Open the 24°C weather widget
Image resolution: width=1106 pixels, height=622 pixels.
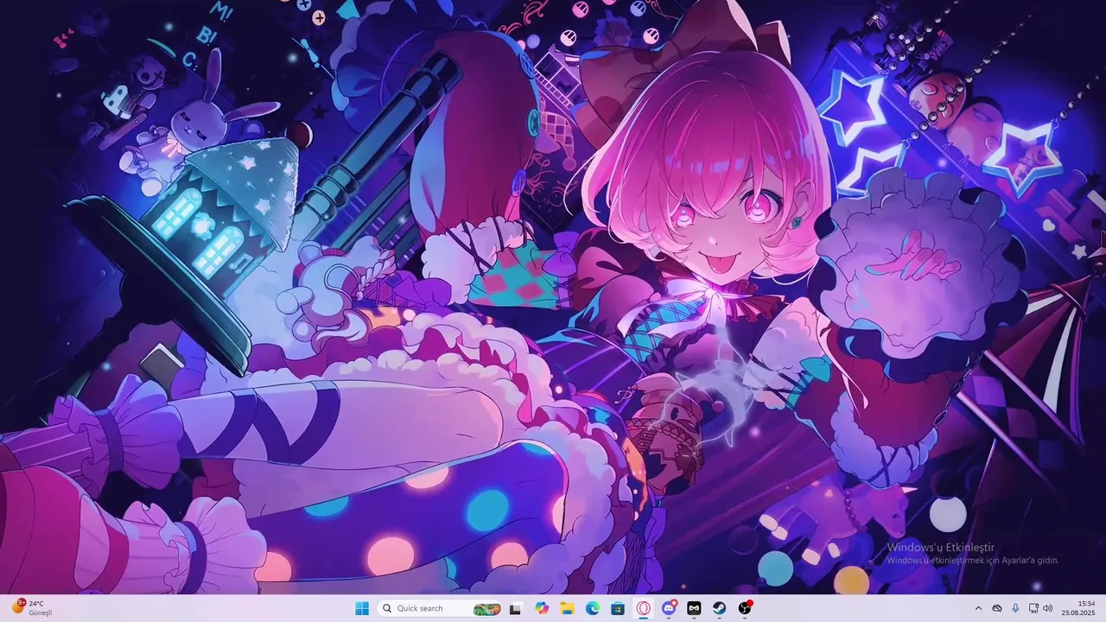(32, 608)
